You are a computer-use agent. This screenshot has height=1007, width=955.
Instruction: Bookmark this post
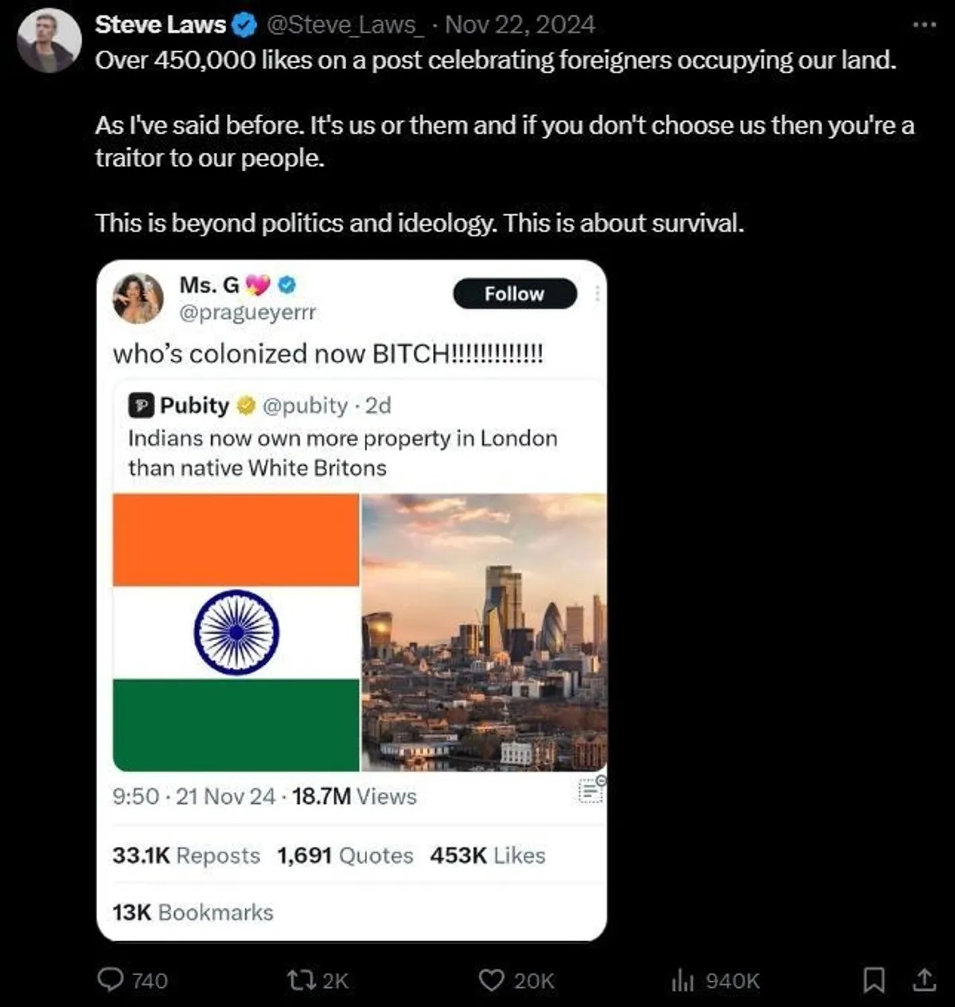(x=874, y=979)
